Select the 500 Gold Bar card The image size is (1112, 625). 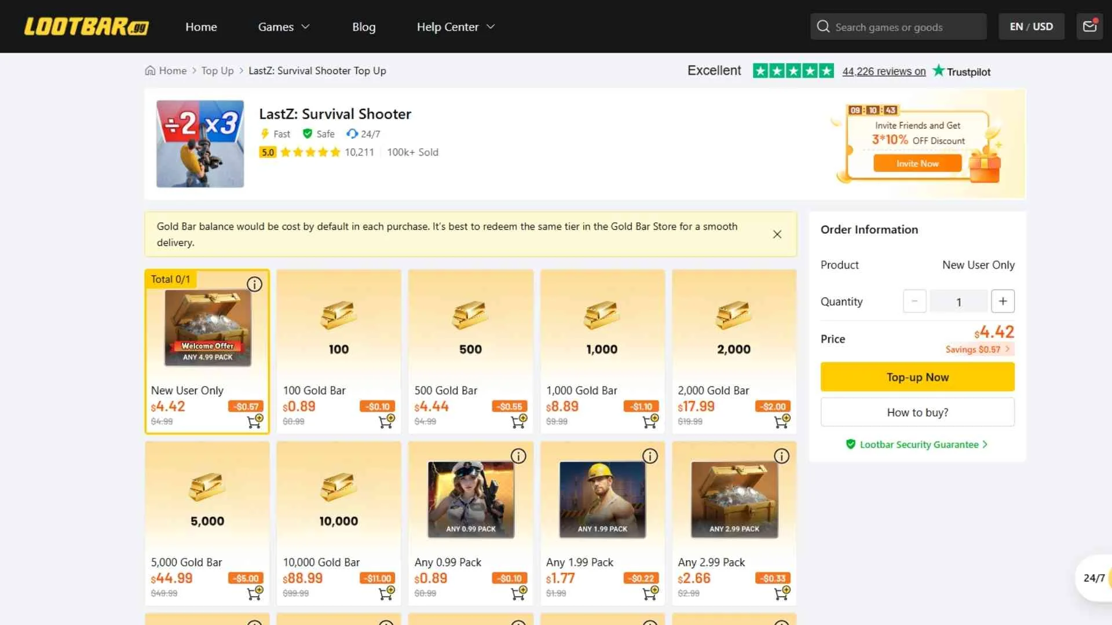(x=470, y=351)
